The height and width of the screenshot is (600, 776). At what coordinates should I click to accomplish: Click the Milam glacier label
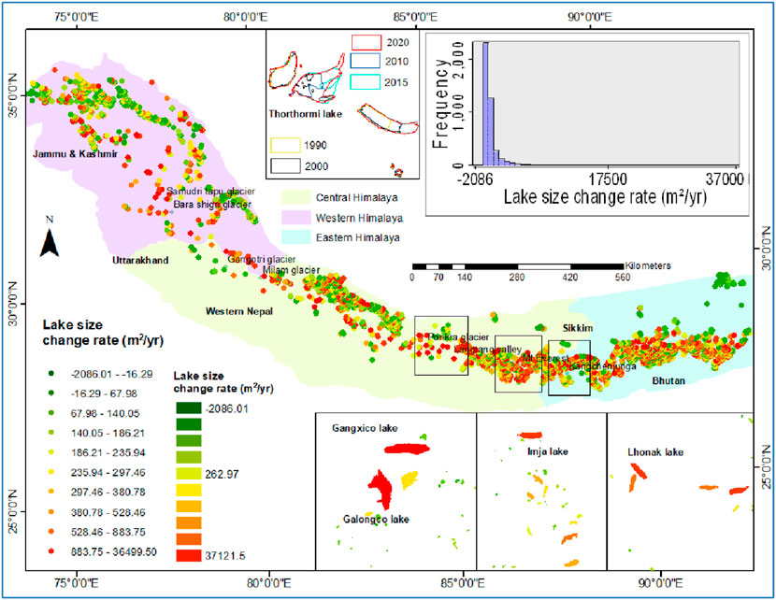point(291,270)
